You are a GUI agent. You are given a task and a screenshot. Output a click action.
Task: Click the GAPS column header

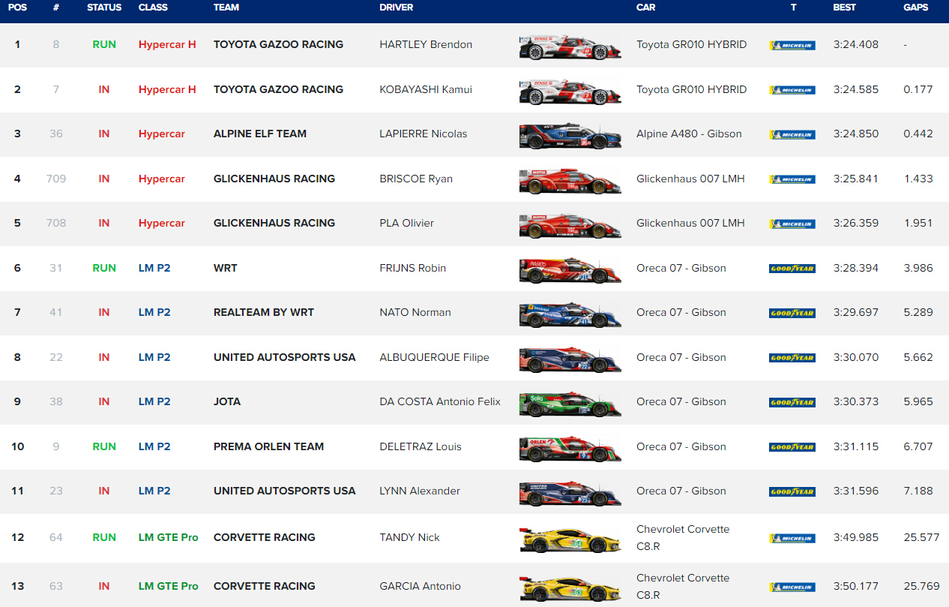click(915, 8)
